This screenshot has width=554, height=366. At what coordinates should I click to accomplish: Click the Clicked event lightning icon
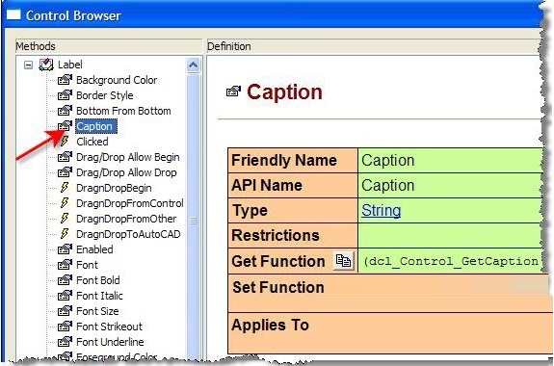click(x=65, y=142)
